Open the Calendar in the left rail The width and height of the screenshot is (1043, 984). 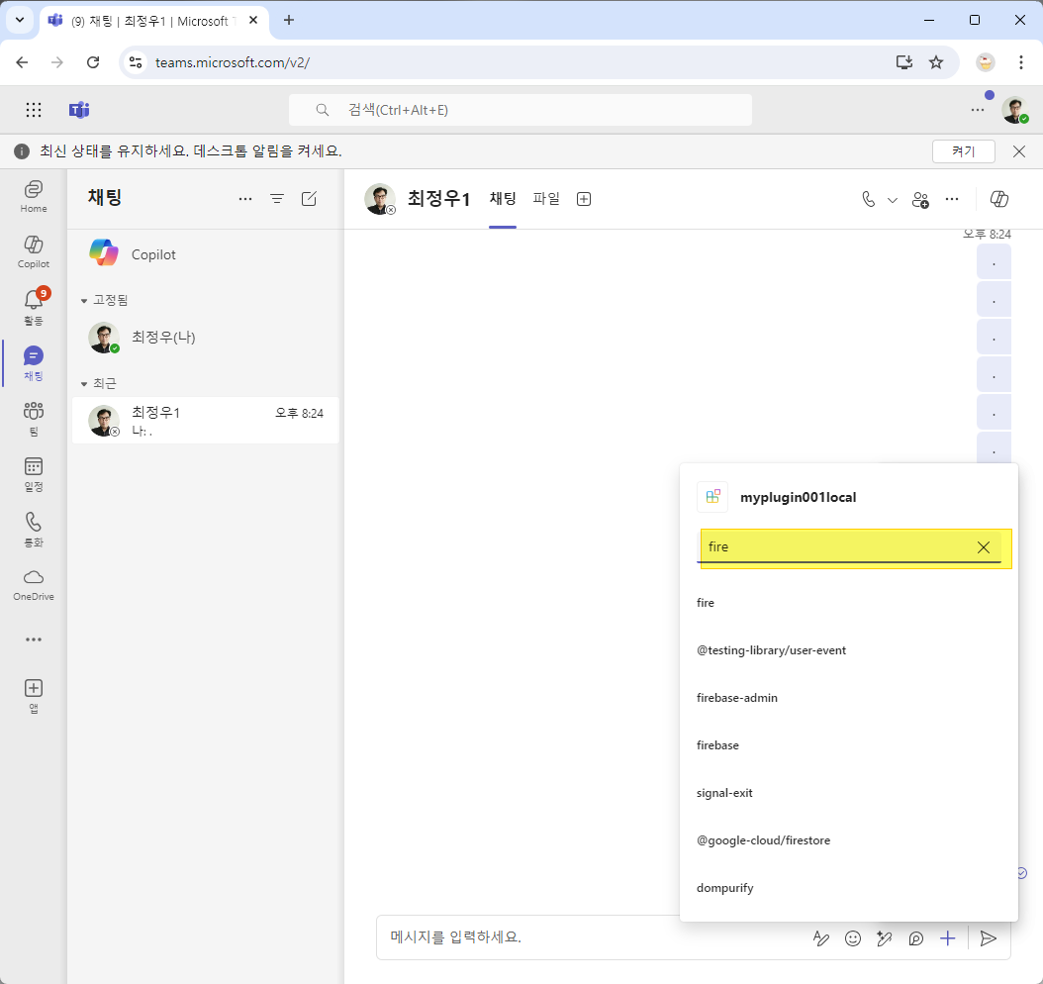34,473
